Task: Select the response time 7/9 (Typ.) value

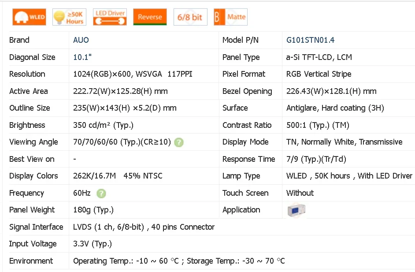Action: point(316,159)
